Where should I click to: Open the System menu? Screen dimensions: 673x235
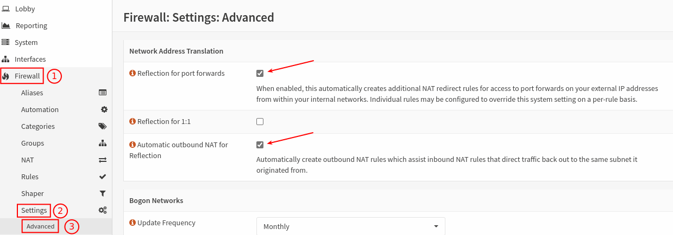26,42
